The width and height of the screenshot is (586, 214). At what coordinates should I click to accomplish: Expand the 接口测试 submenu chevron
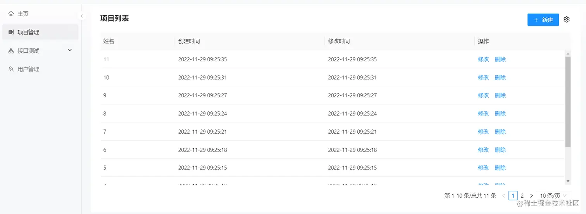(x=70, y=50)
